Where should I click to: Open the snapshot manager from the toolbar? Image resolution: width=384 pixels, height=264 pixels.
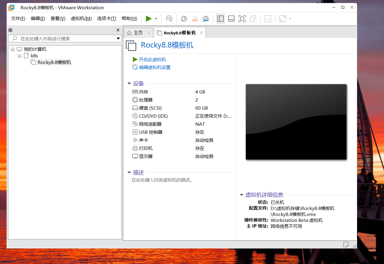tap(206, 19)
